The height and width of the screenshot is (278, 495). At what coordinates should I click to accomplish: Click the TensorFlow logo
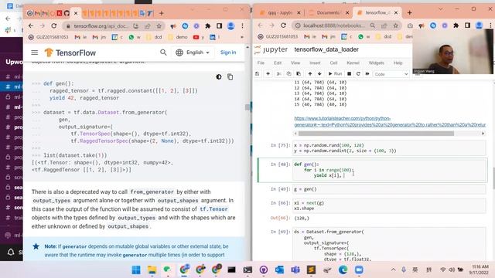tap(70, 53)
